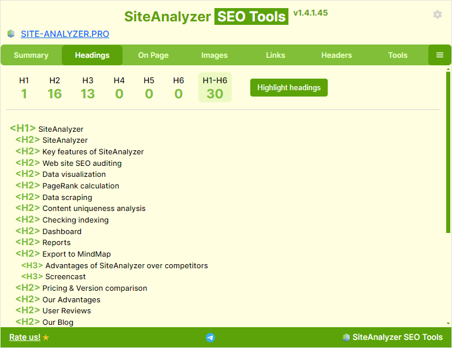This screenshot has width=452, height=348.
Task: Click 'Export to MindMap' heading row
Action: click(x=63, y=254)
